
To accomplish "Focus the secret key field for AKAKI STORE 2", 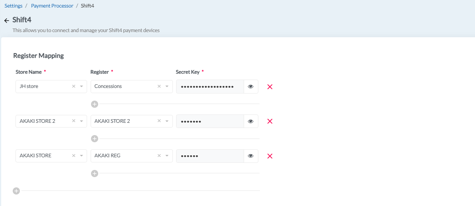I will 210,122.
